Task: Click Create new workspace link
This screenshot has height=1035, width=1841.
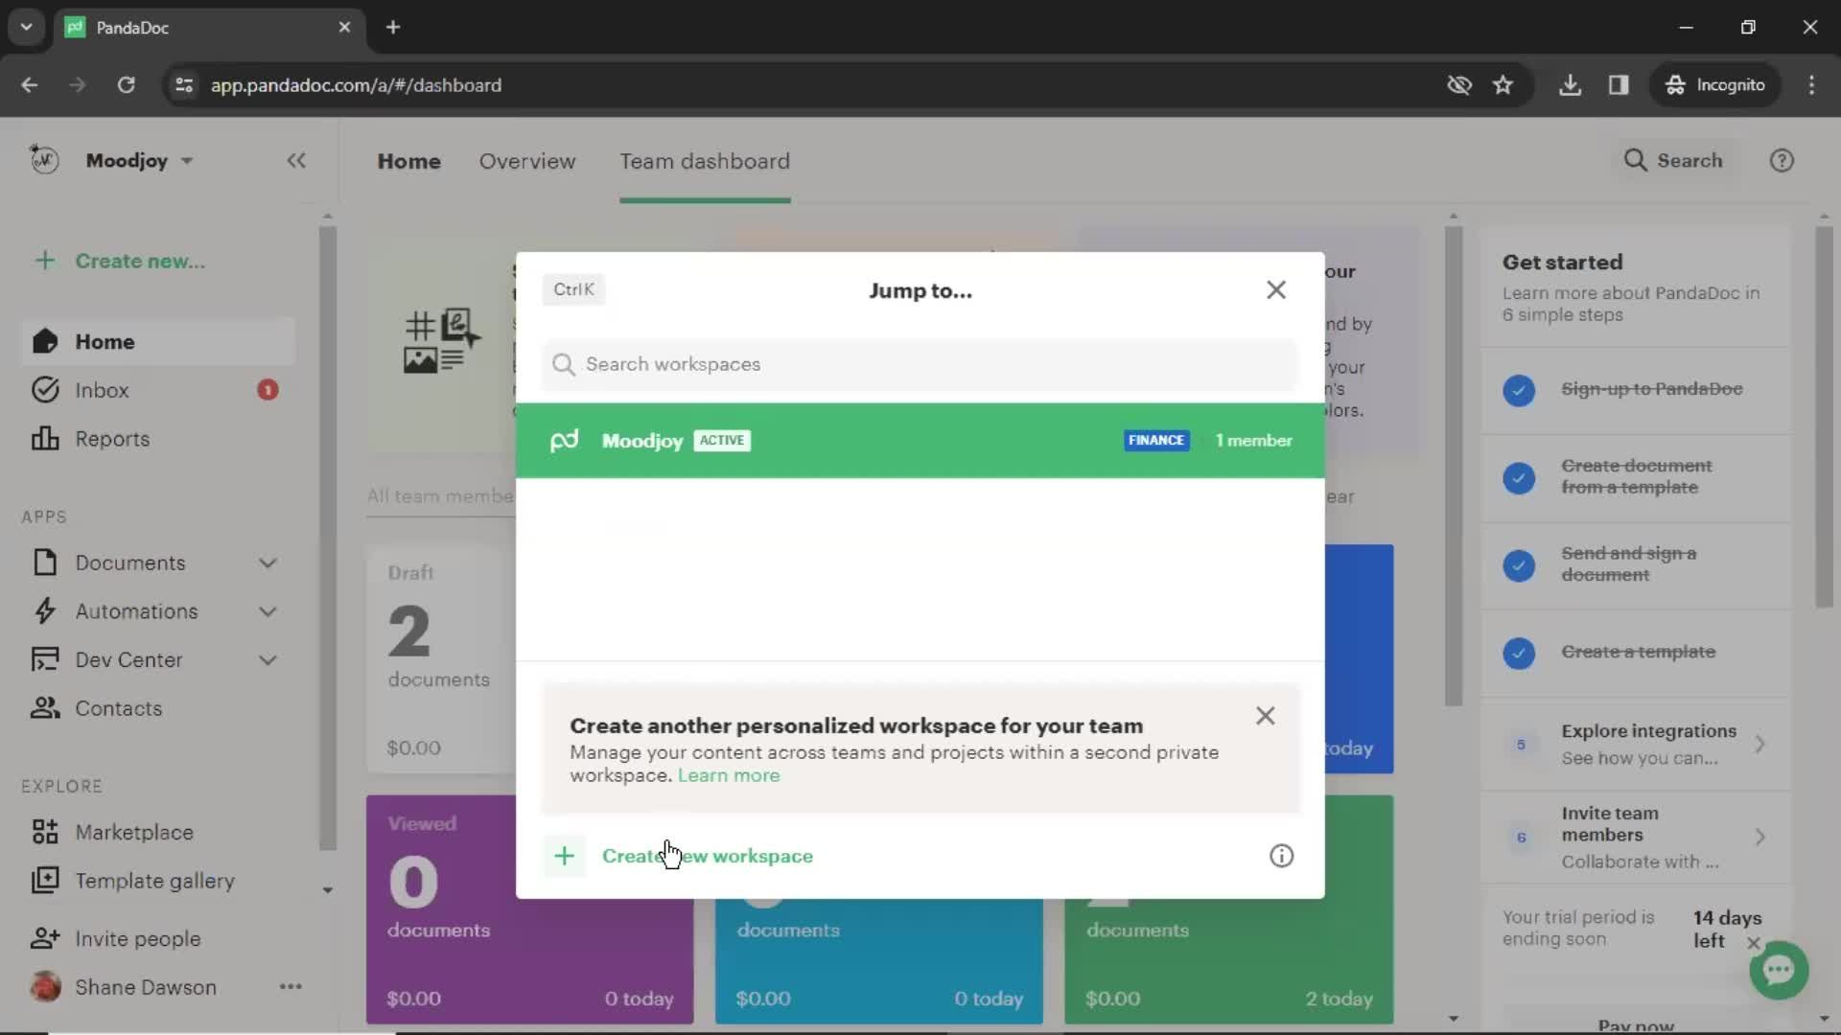Action: click(x=707, y=857)
